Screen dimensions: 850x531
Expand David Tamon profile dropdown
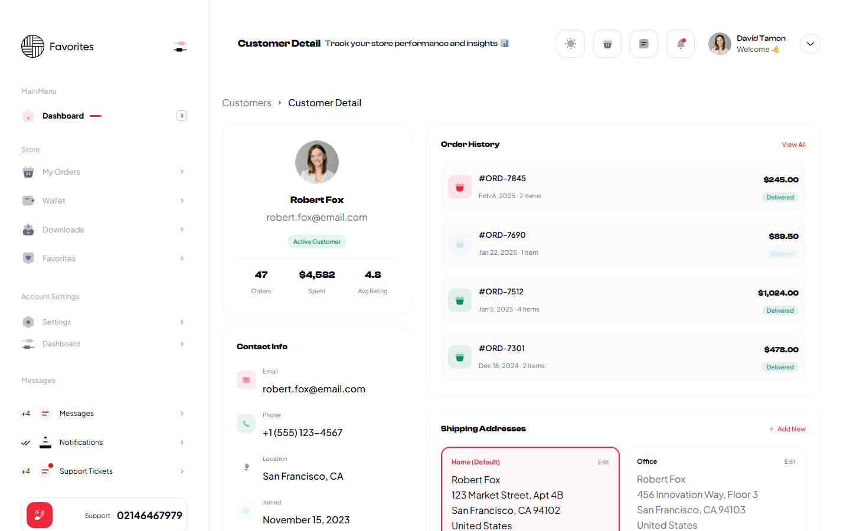810,44
